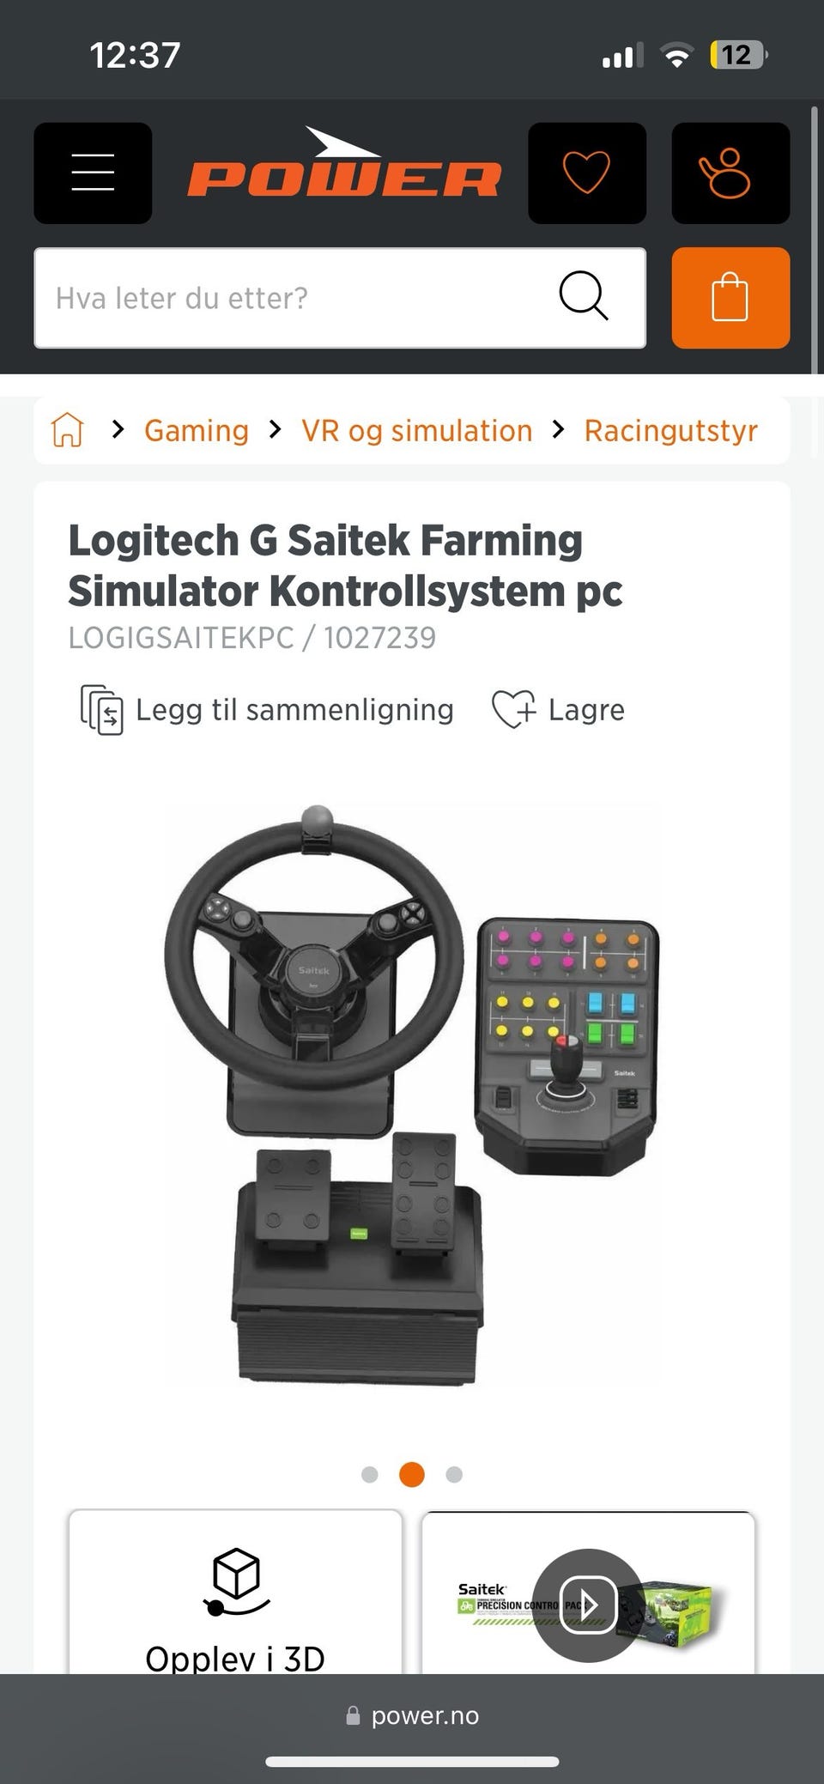The image size is (824, 1784).
Task: Play the Saitek product video
Action: (588, 1605)
